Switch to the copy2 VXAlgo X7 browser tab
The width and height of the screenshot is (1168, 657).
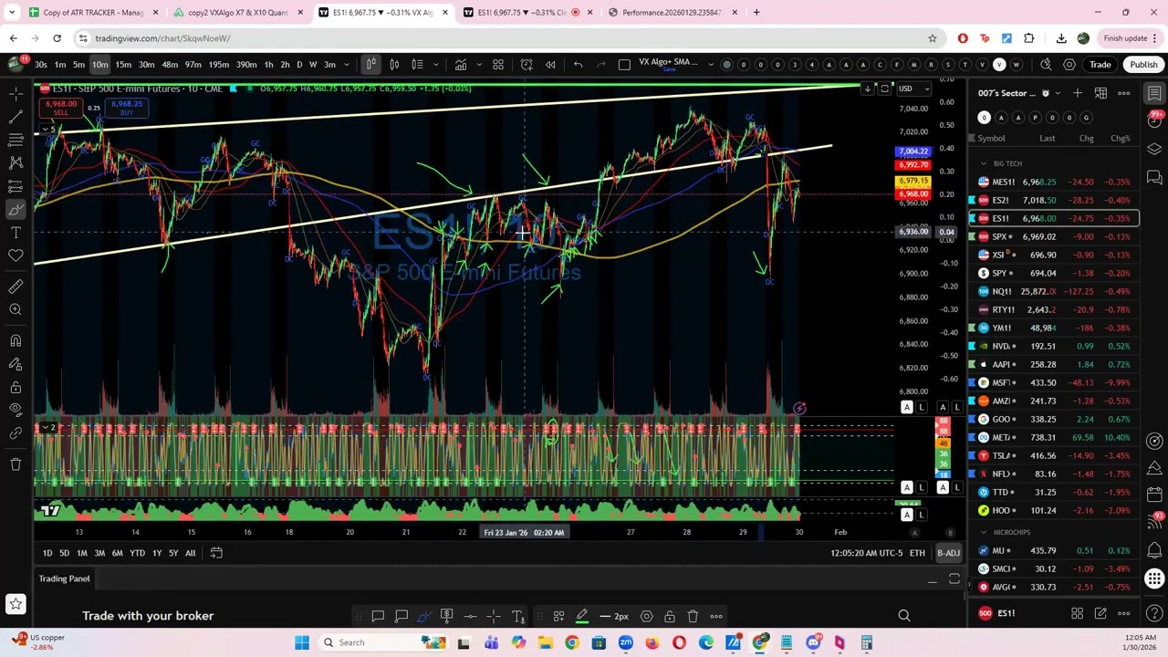[x=238, y=13]
